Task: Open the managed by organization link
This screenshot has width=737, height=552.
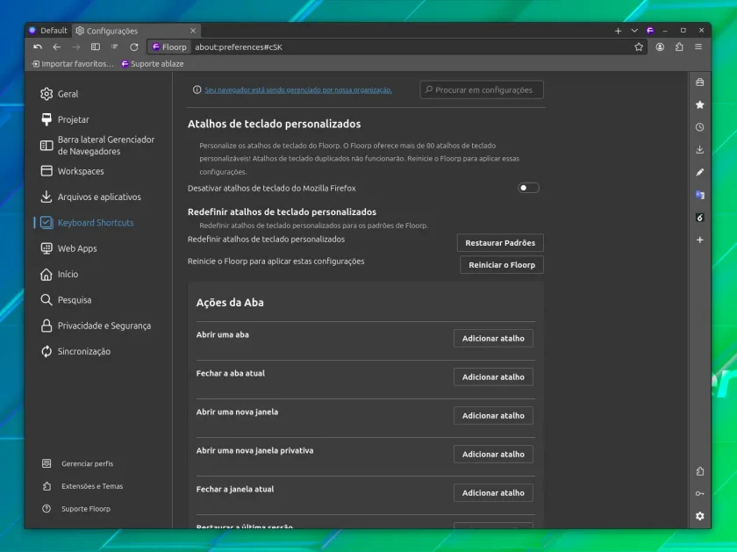Action: pos(298,90)
